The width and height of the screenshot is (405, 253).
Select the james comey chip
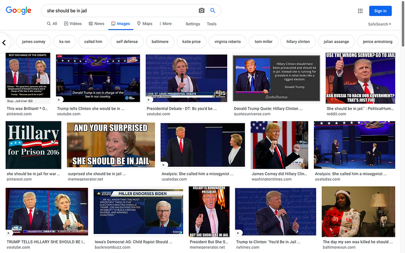coord(34,42)
